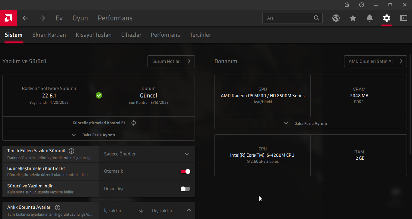Screen dimensions: 412x219
Task: Open the help question mark icon in the title bar
Action: [362, 5]
